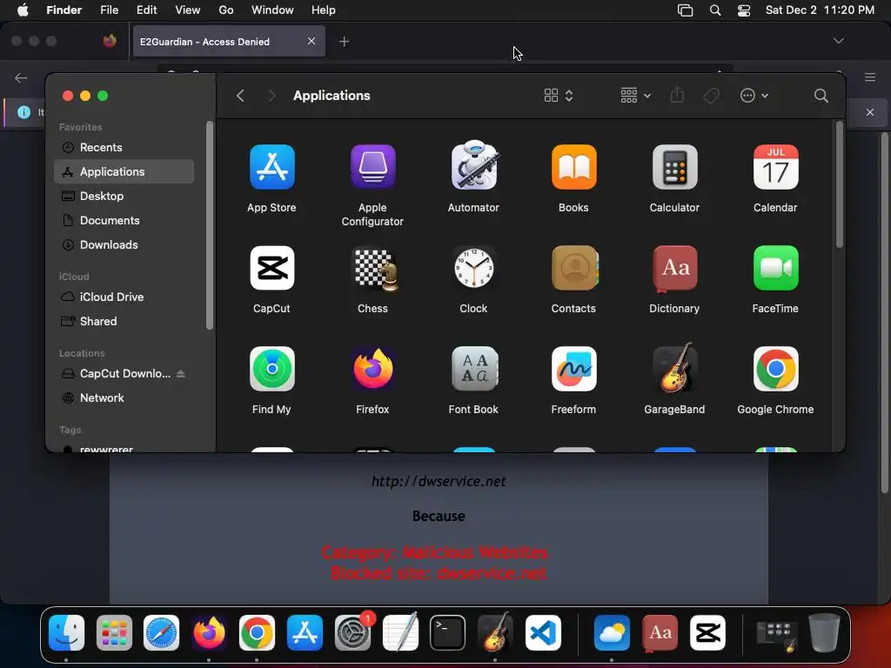Open the Firefox hamburger menu
The width and height of the screenshot is (891, 668).
tap(870, 77)
